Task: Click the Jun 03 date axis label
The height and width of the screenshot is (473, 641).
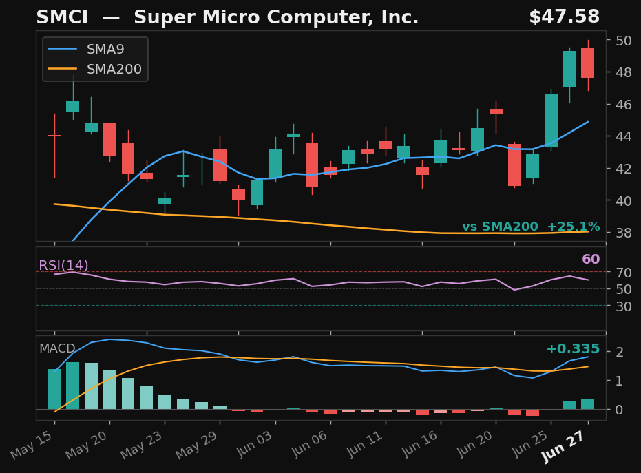Action: [254, 443]
